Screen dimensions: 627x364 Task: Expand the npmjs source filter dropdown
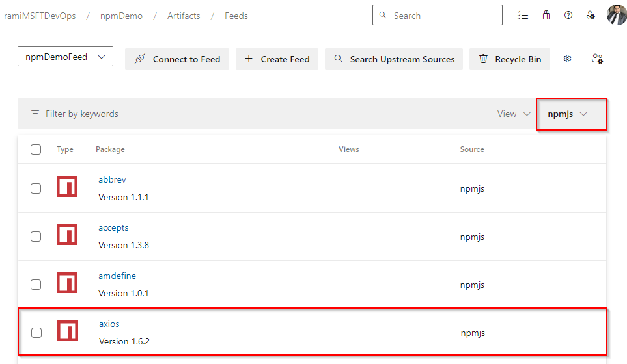tap(568, 114)
